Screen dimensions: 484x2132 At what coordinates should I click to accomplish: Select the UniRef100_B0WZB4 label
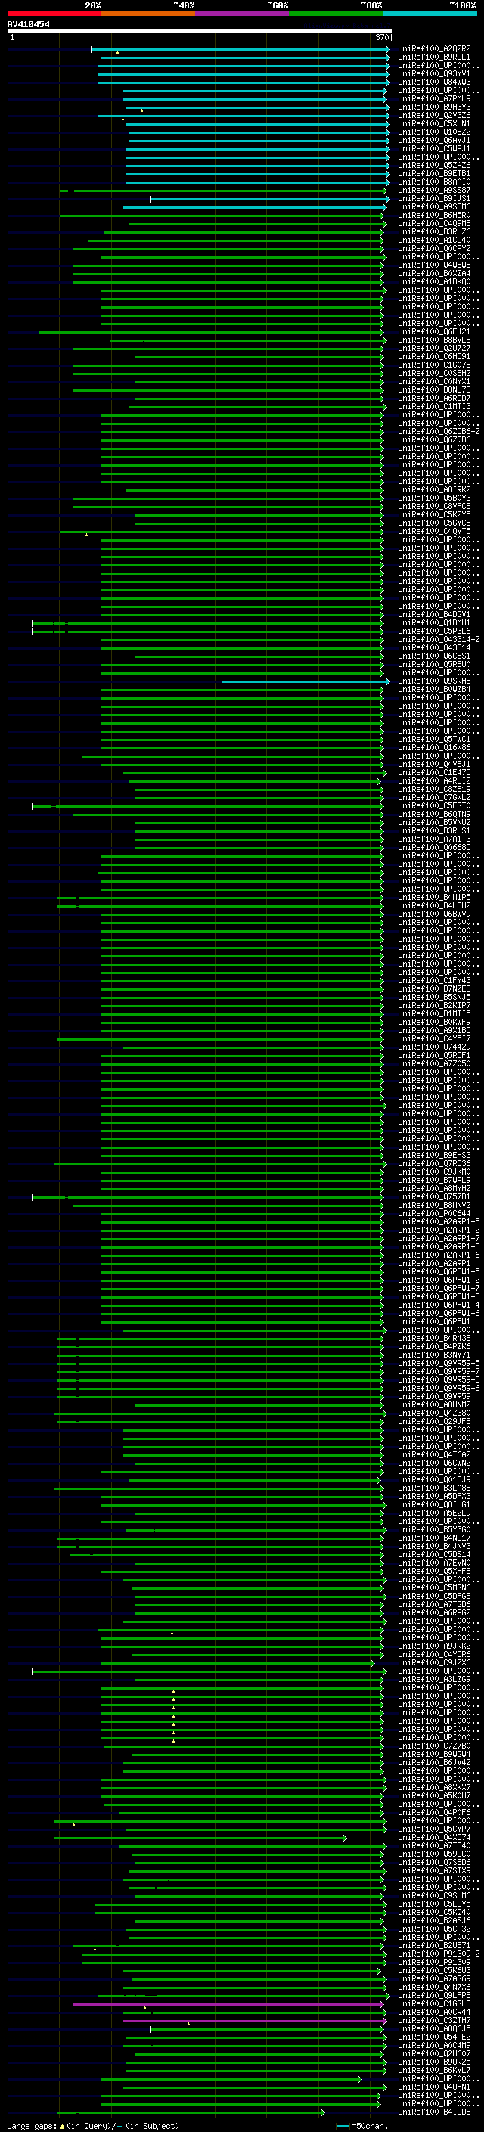pos(434,690)
